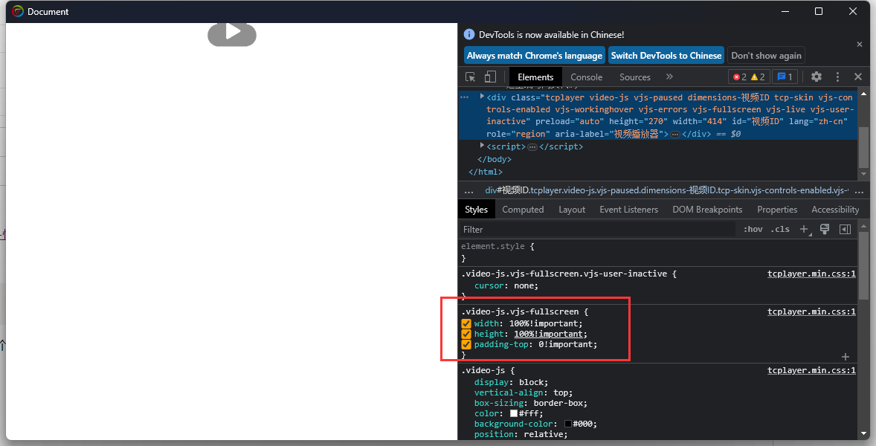Uncheck the height: 100% declaration
This screenshot has height=446, width=876.
click(466, 334)
